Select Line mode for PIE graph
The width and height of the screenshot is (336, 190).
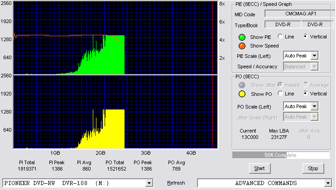point(280,36)
